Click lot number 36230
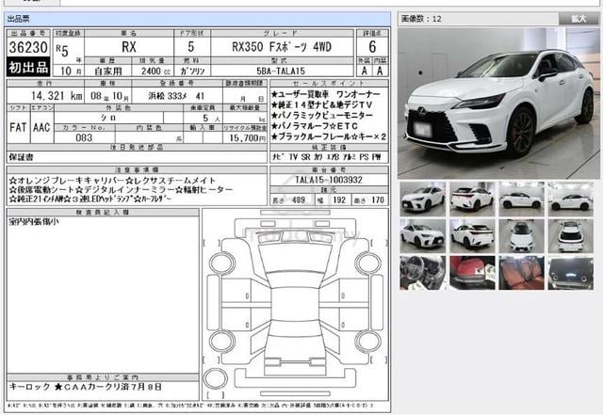Image resolution: width=603 pixels, height=415 pixels. coord(28,47)
